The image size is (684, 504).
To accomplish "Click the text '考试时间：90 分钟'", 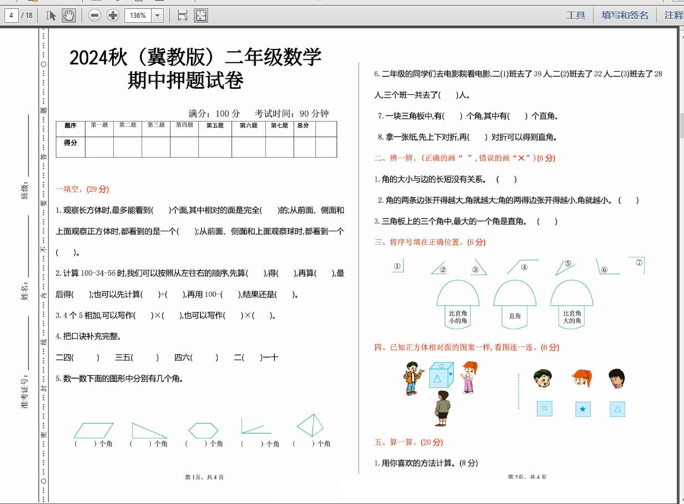I will pyautogui.click(x=292, y=114).
